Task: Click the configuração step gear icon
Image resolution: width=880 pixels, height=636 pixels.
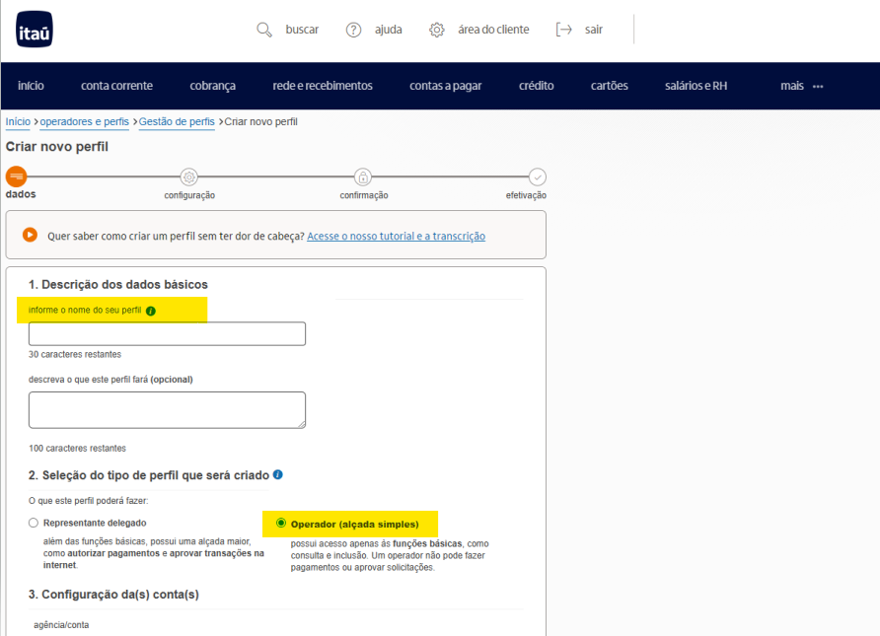Action: tap(189, 177)
